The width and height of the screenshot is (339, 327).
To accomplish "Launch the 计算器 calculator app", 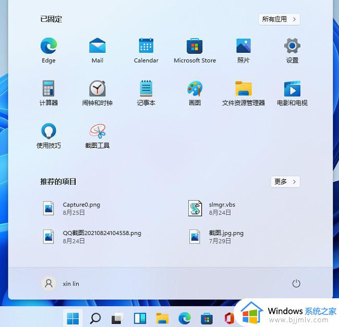I will point(49,93).
